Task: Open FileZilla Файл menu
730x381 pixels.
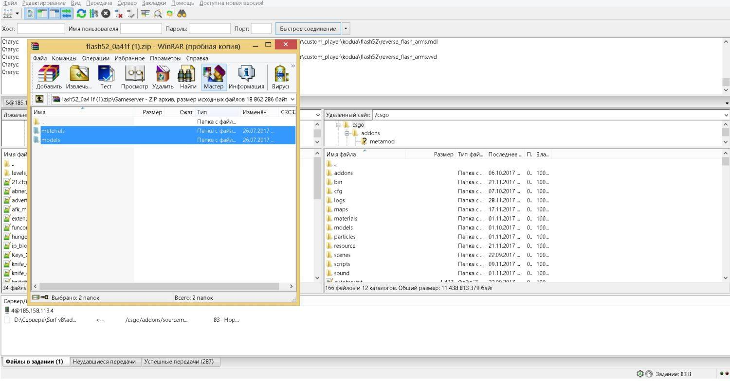Action: coord(10,3)
